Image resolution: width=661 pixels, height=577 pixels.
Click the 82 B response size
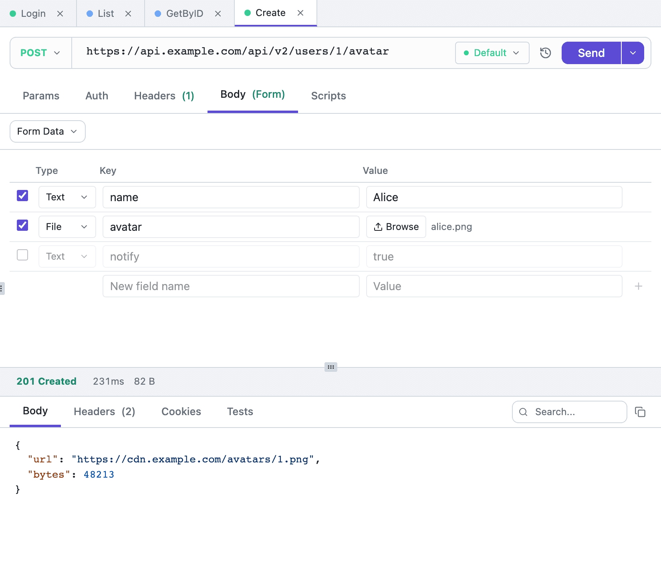coord(145,381)
